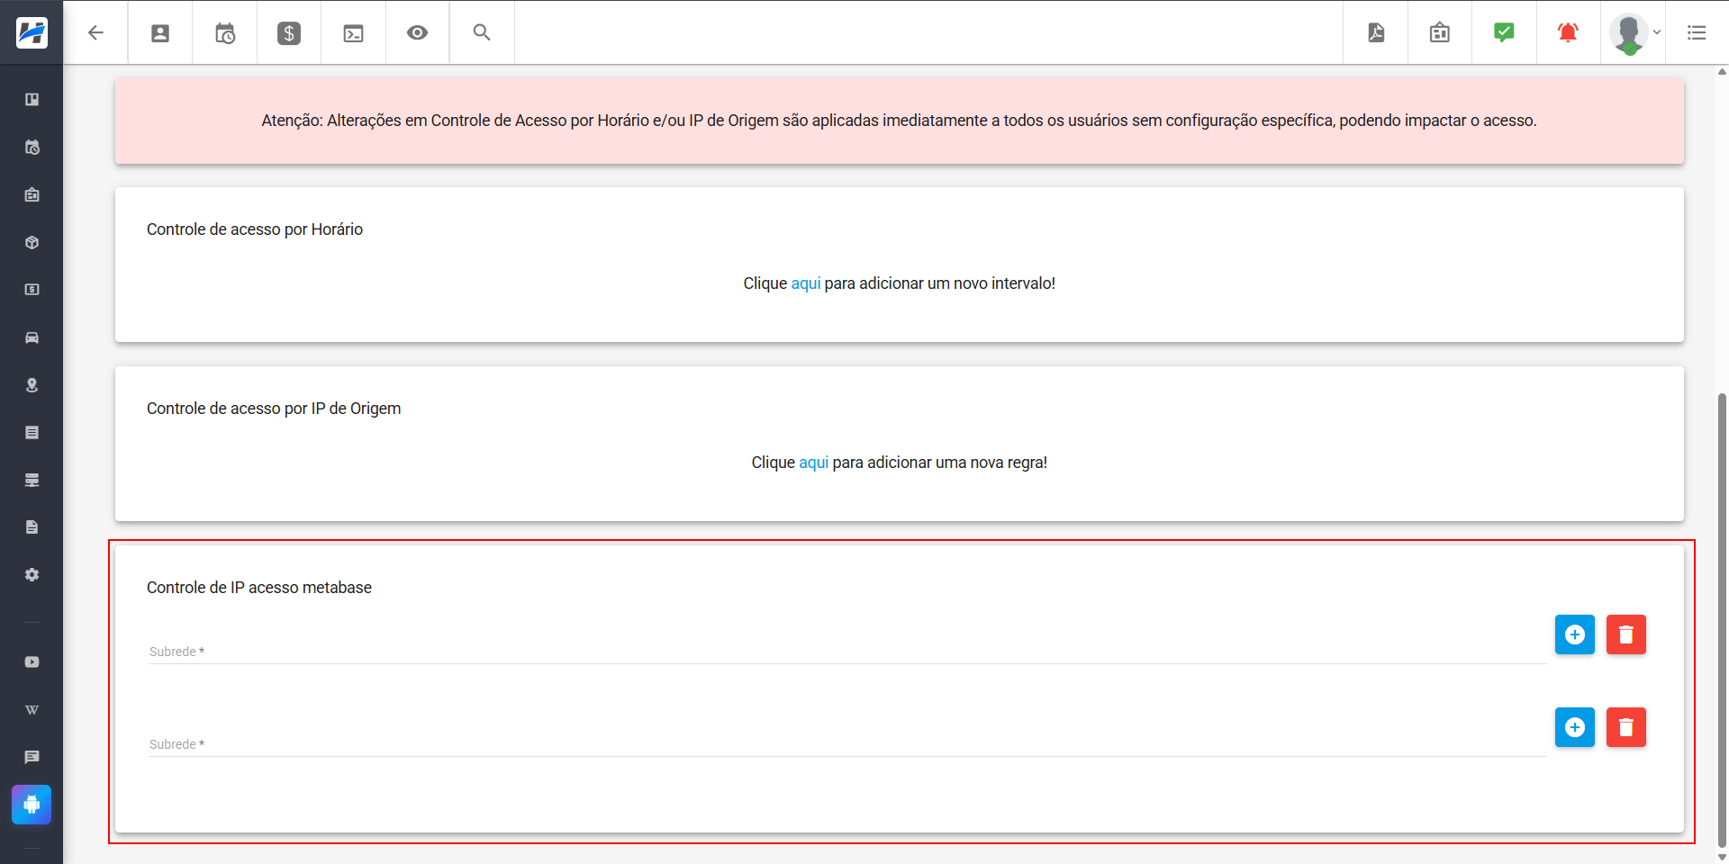
Task: Open the red alarm bell notifications
Action: coord(1568,33)
